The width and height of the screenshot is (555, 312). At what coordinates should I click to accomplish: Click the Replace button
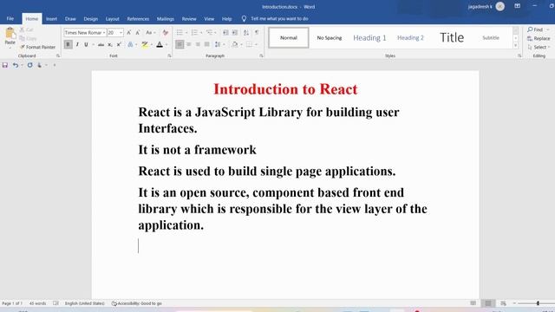539,38
